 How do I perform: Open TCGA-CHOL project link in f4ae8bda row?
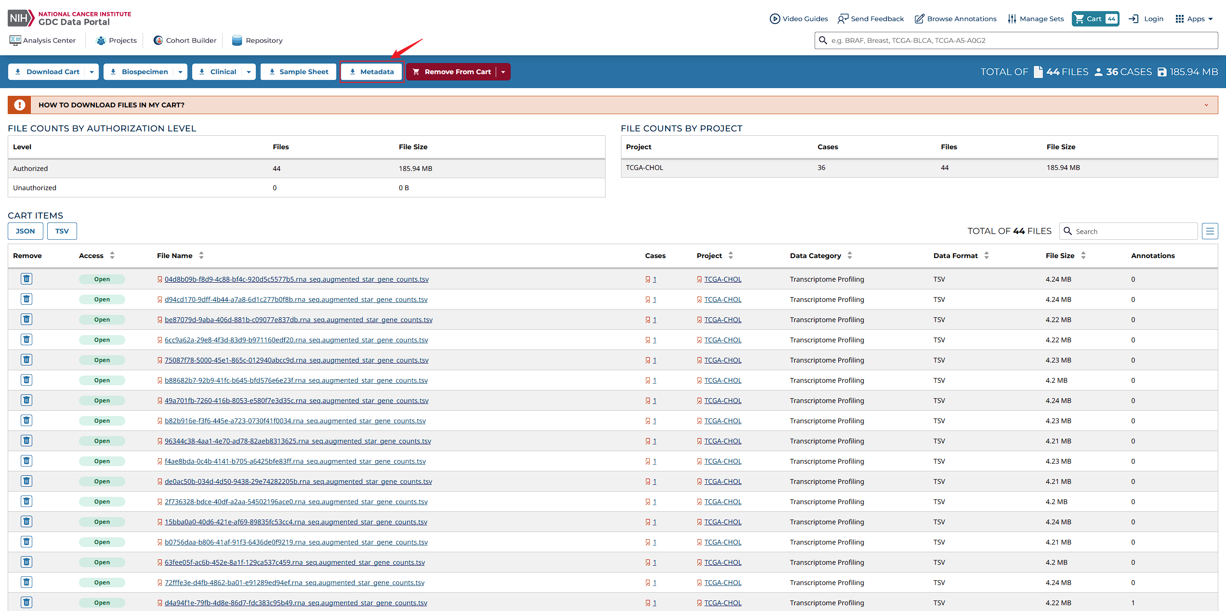click(x=723, y=461)
